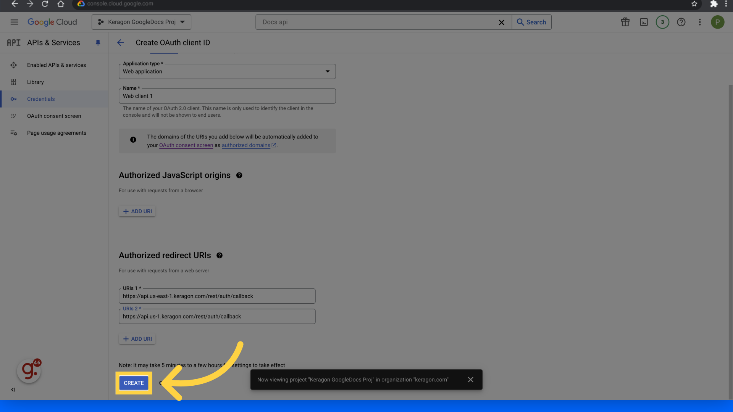Image resolution: width=733 pixels, height=412 pixels.
Task: Open help for Authorized JavaScript origins
Action: (239, 175)
